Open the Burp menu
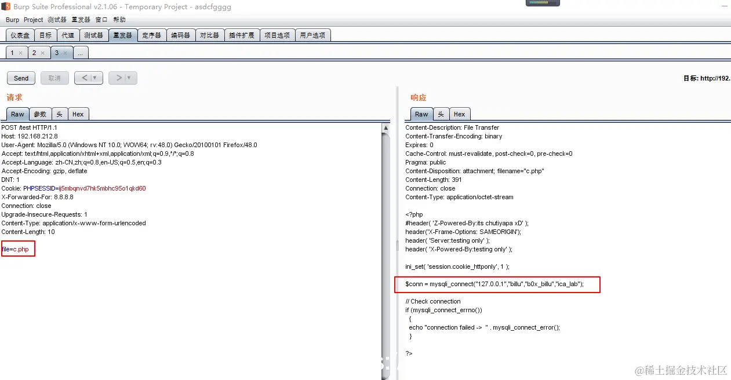 12,20
